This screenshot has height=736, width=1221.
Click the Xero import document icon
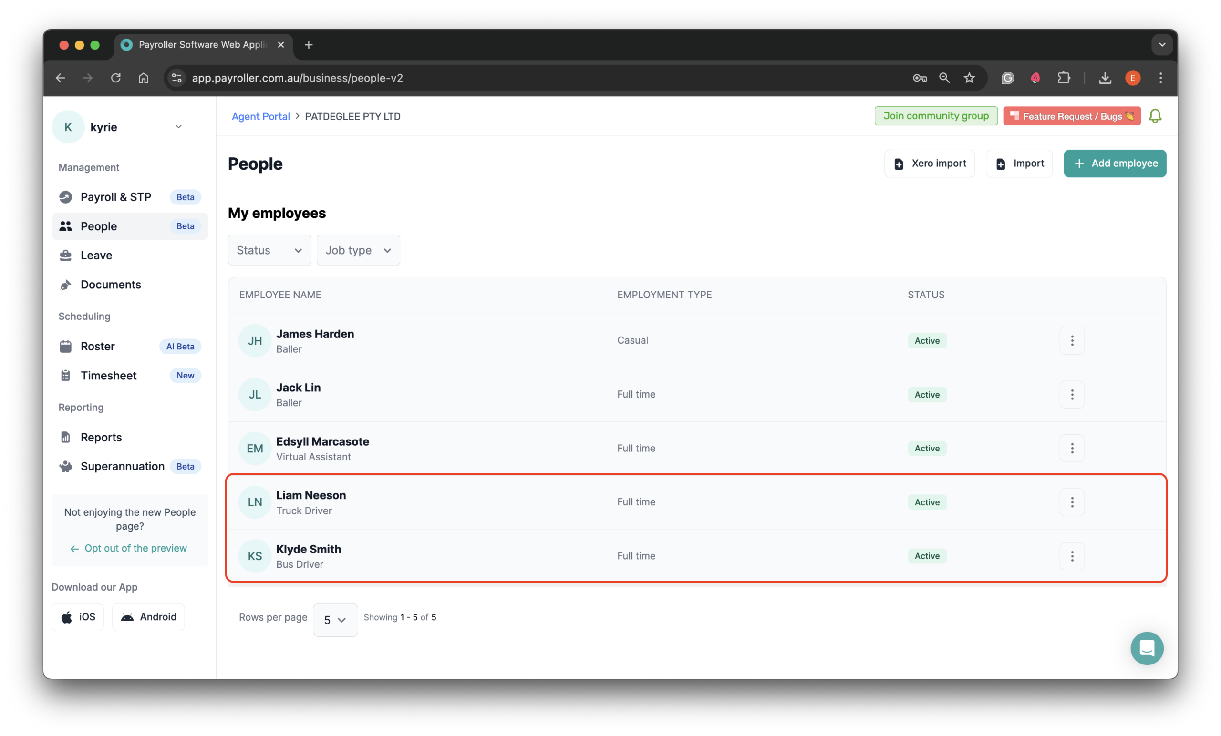[898, 163]
